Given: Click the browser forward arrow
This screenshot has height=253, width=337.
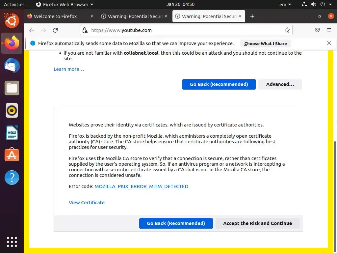Looking at the screenshot, I should (43, 30).
